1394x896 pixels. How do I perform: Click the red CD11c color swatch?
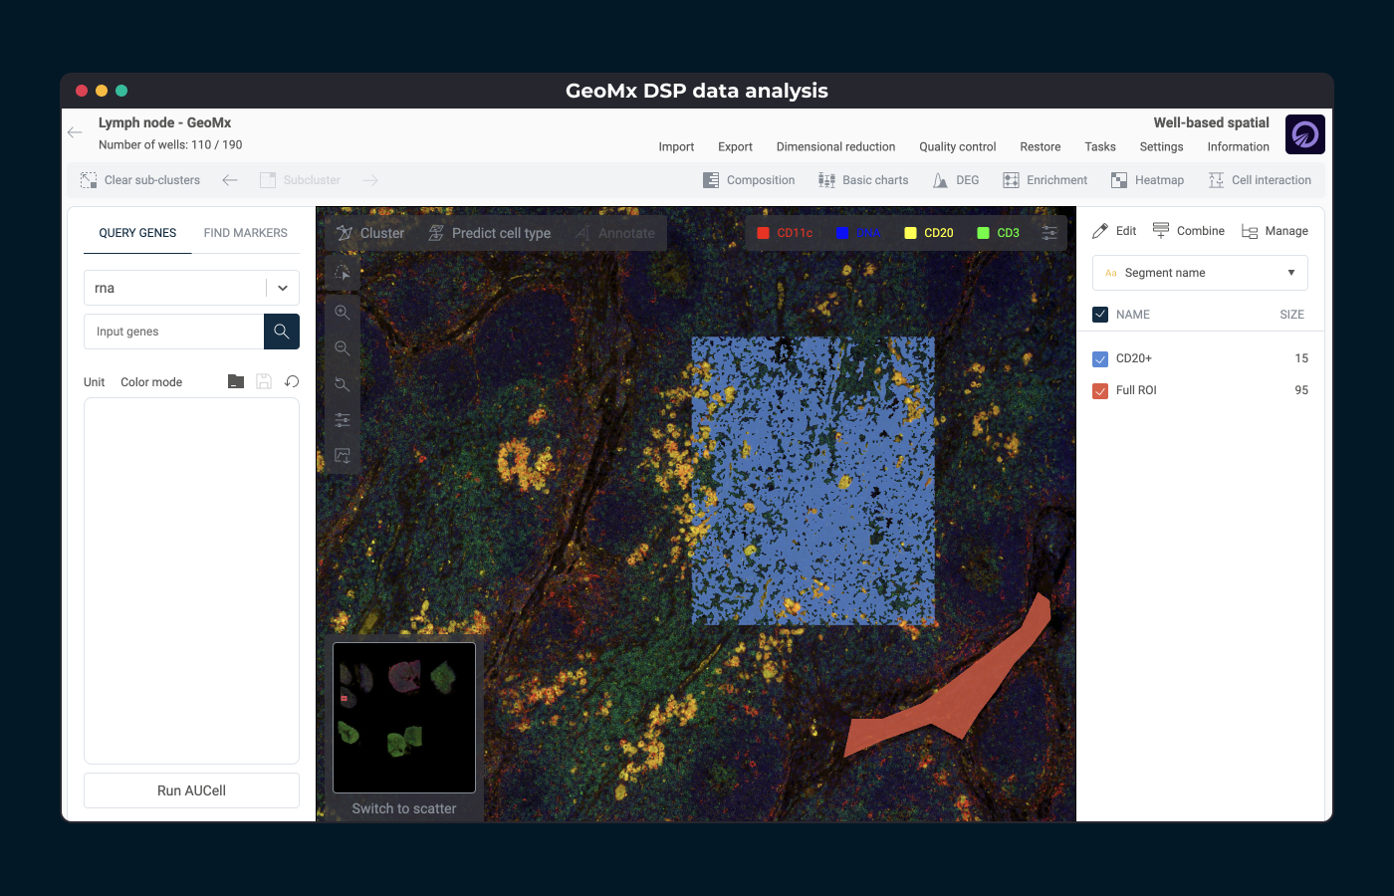[x=764, y=233]
